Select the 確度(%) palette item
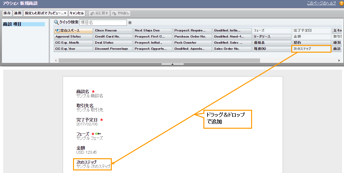 [272, 49]
